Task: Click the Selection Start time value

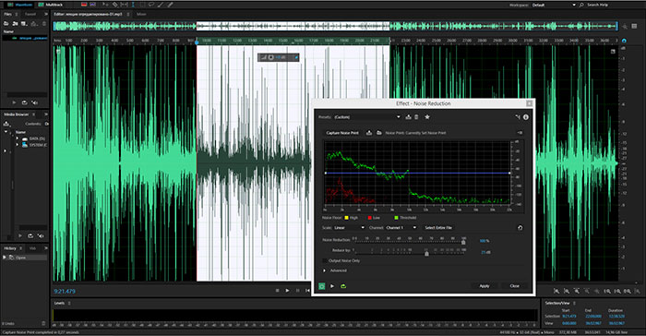Action: point(569,317)
